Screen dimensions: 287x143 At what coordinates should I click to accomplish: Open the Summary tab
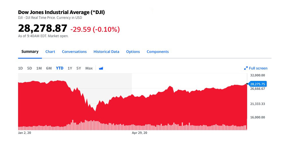30,52
